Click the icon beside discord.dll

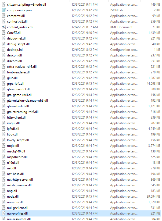[4, 61]
